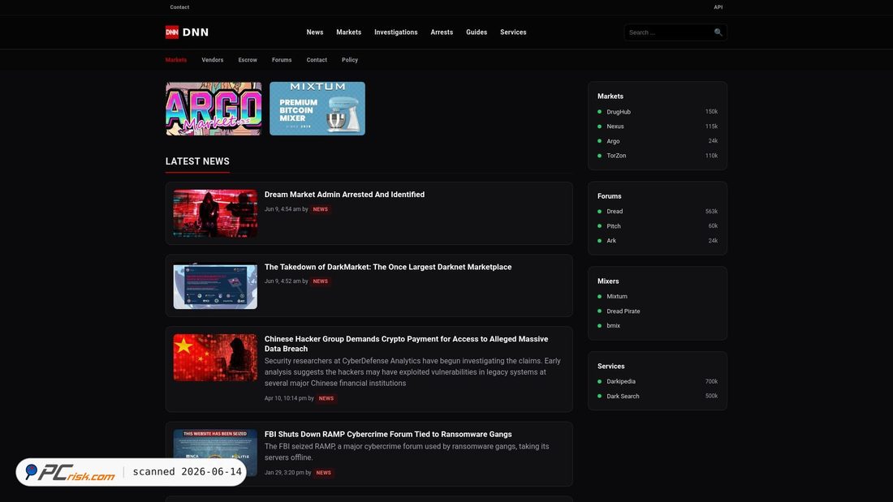Click the Mixtum Bitcoin Mixer banner

click(x=317, y=109)
